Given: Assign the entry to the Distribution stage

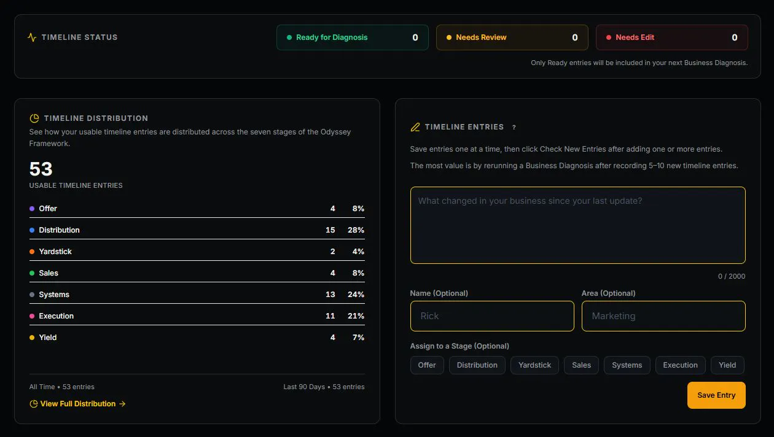Looking at the screenshot, I should (477, 365).
